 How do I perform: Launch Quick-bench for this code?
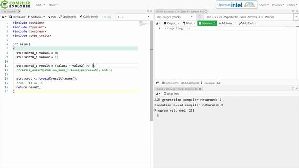pyautogui.click(x=89, y=17)
